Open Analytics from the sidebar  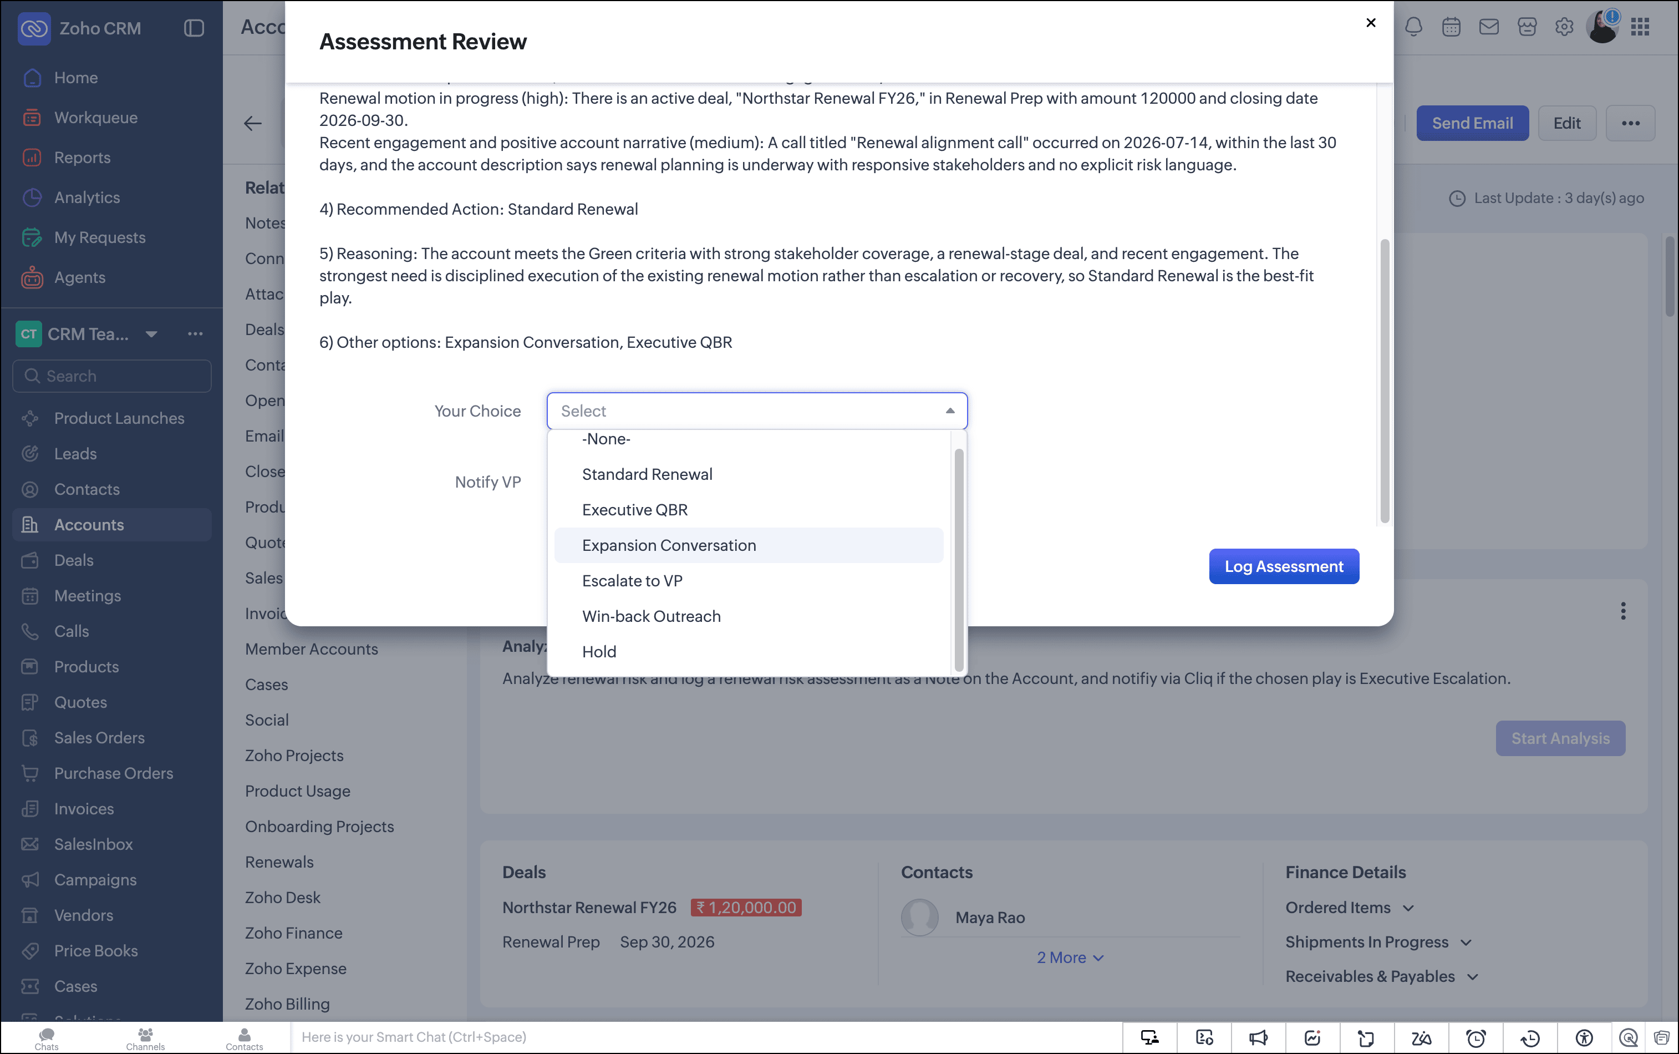tap(87, 197)
